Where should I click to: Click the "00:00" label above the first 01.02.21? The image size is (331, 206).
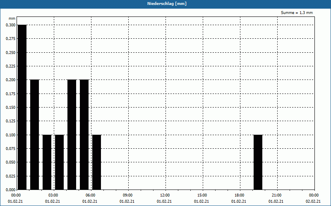(16, 195)
